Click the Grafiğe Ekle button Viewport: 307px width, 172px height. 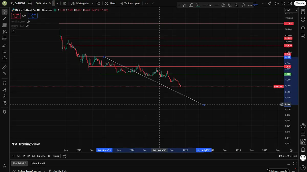pyautogui.click(x=58, y=171)
